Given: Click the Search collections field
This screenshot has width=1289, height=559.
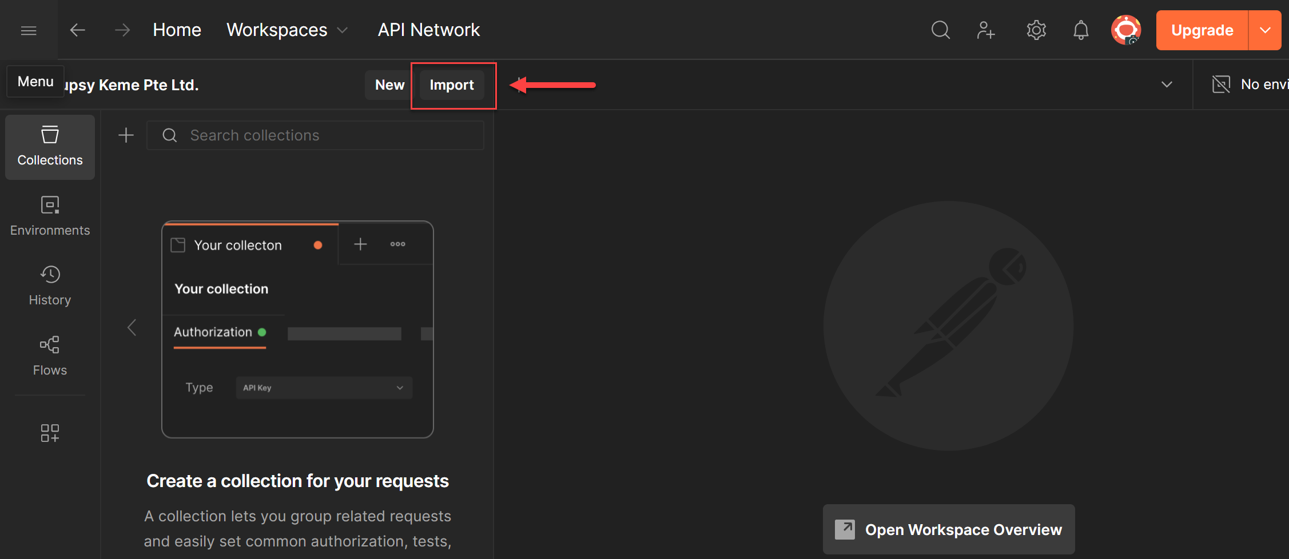Looking at the screenshot, I should [315, 135].
